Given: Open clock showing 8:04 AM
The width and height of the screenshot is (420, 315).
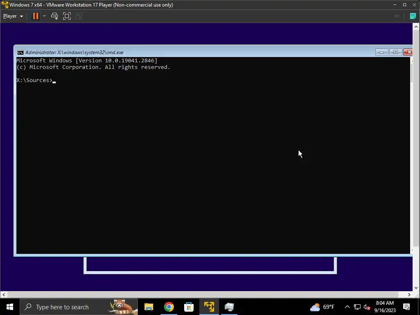Looking at the screenshot, I should click(385, 307).
